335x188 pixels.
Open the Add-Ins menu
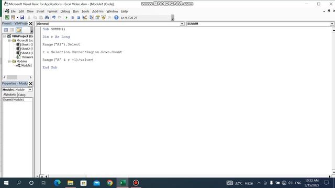click(x=98, y=11)
